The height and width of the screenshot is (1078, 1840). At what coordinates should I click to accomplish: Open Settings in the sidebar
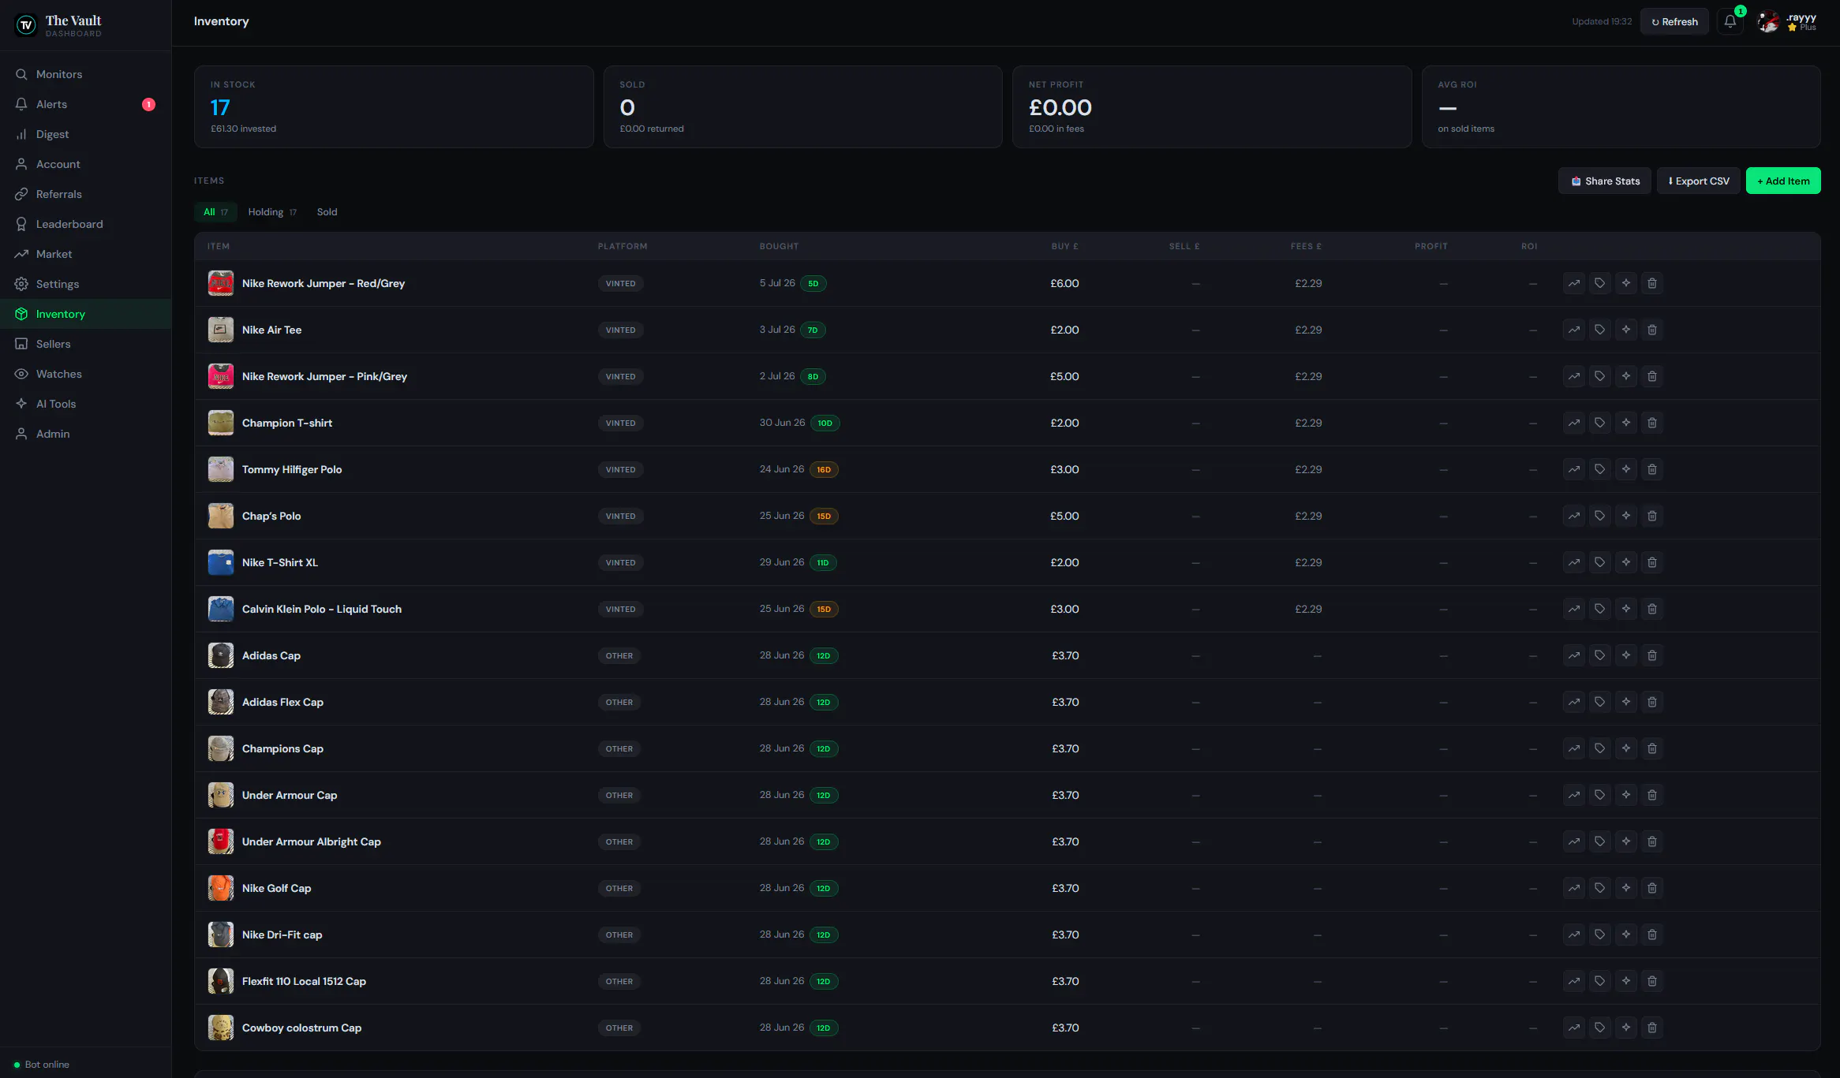click(85, 284)
